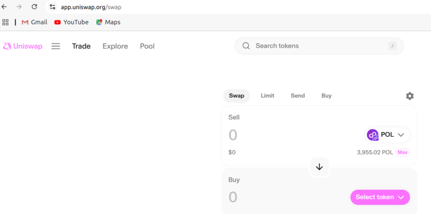Expand the POL token dropdown
Viewport: 431px width, 214px height.
(x=387, y=135)
